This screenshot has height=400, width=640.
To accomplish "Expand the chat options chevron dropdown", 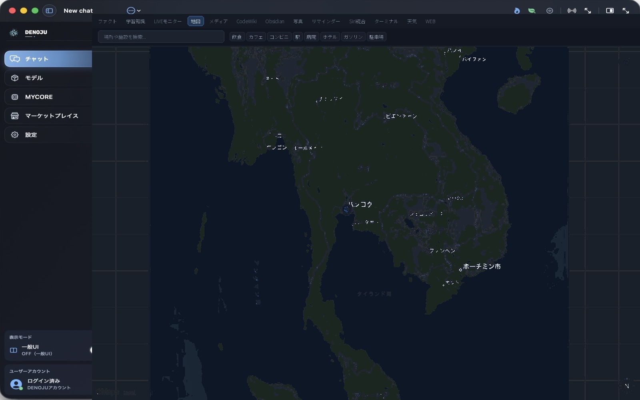I will tap(139, 11).
